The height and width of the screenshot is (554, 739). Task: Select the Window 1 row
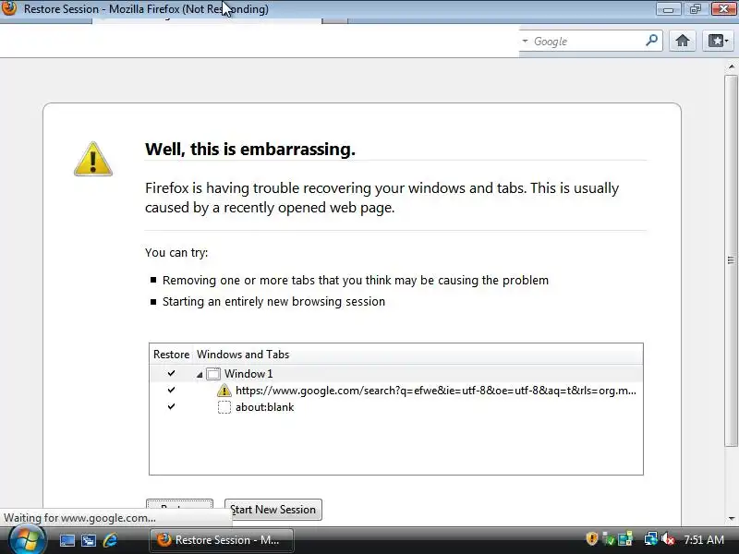point(396,374)
